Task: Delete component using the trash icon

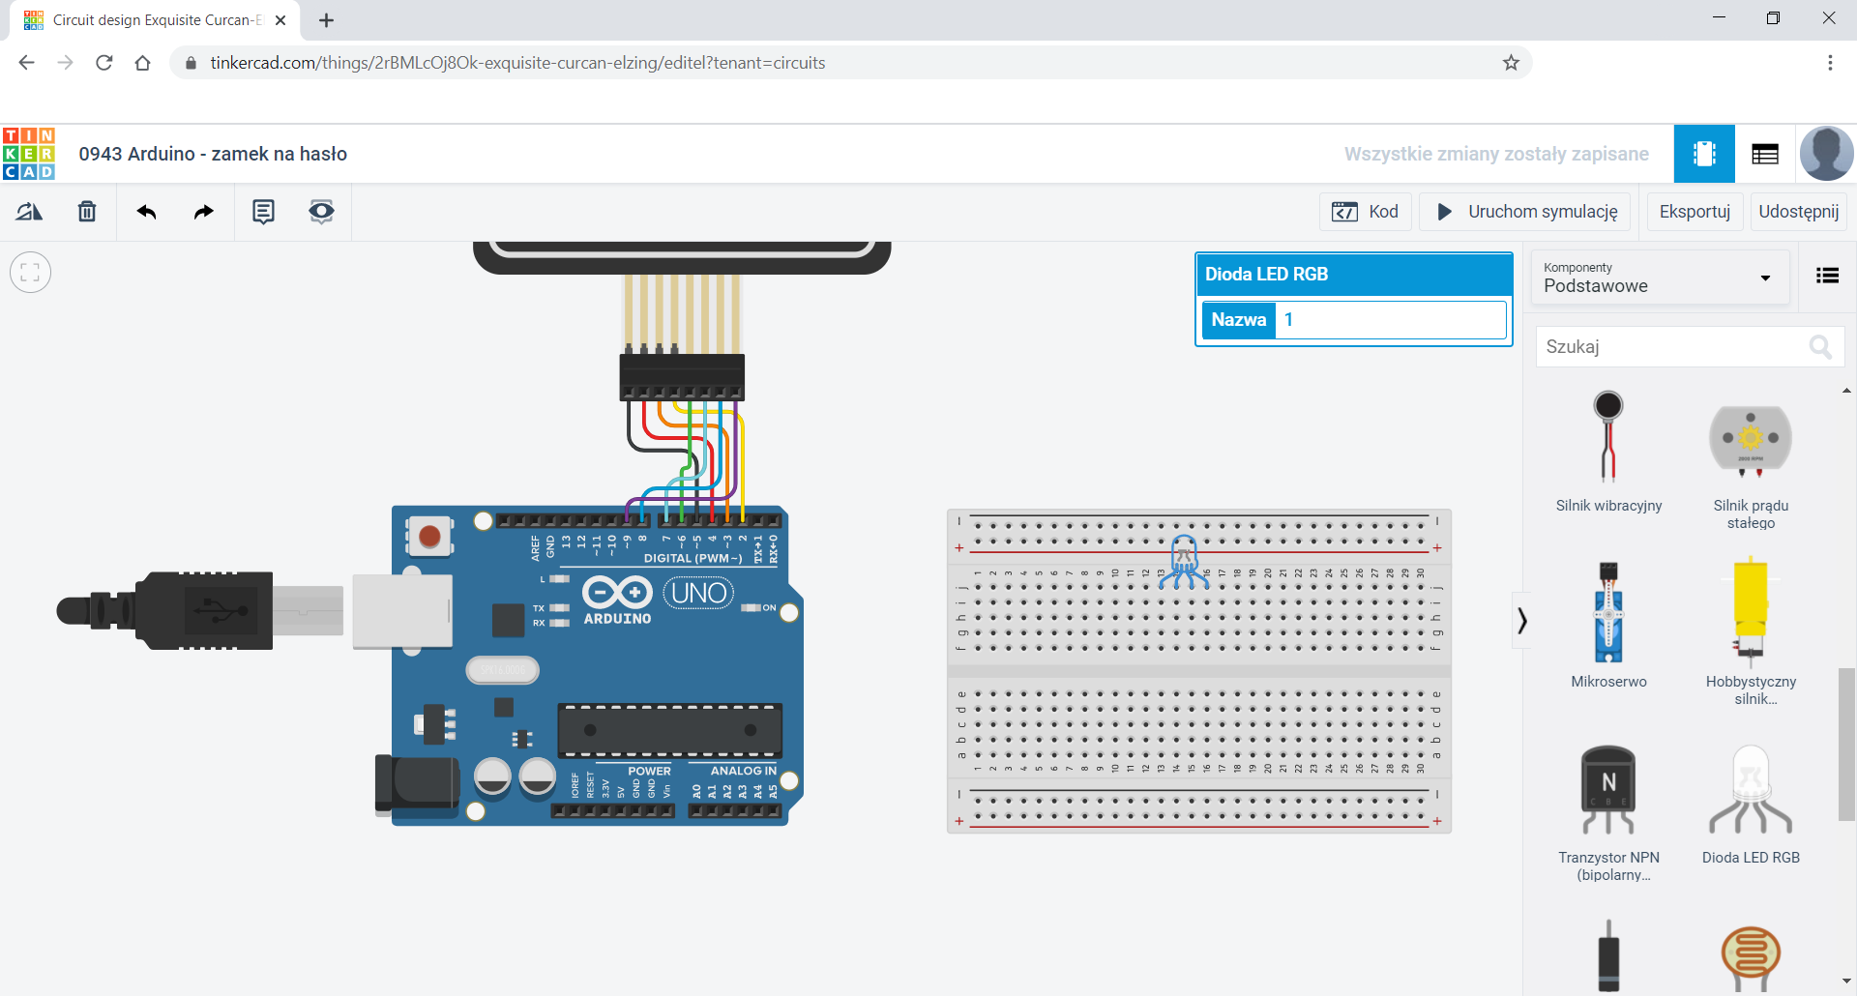Action: [x=86, y=211]
